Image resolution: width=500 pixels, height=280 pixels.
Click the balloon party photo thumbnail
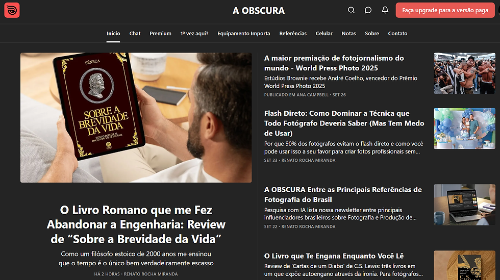(464, 129)
